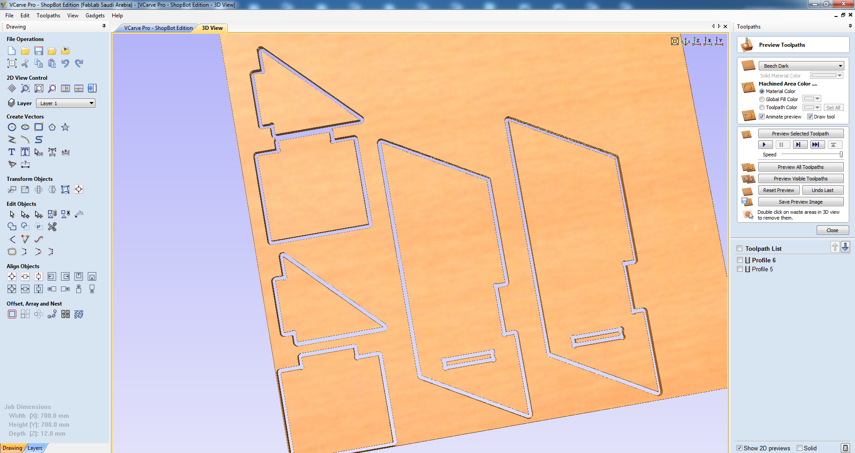Open the Toolpath Color swatch dropdown
Viewport: 855px width, 453px height.
pyautogui.click(x=811, y=107)
